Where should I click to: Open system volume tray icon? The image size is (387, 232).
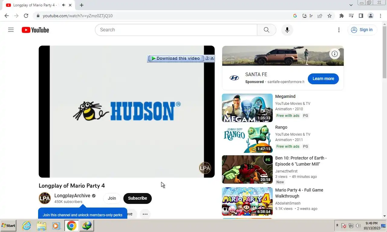pyautogui.click(x=358, y=226)
